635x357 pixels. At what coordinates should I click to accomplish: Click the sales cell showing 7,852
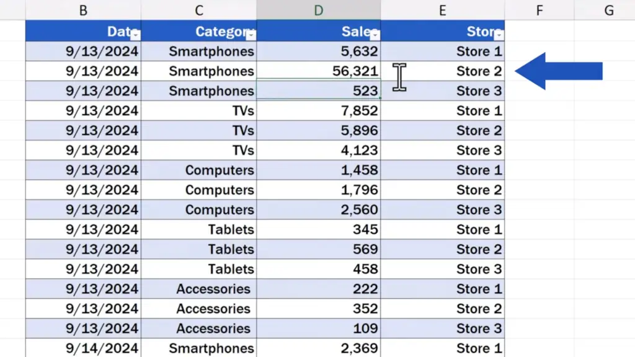[319, 110]
